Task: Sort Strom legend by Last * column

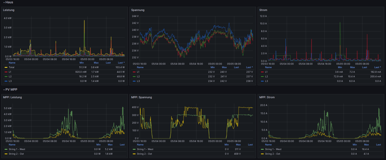Action: pyautogui.click(x=377, y=67)
